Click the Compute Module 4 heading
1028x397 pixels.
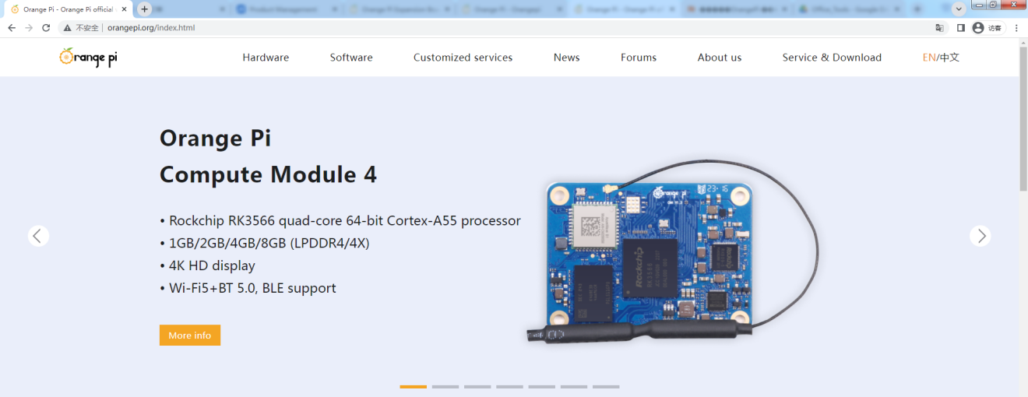pos(268,174)
